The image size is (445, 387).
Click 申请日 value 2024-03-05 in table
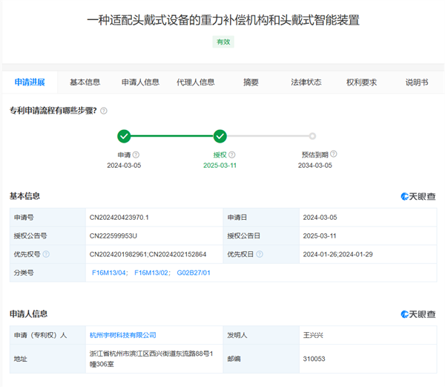(x=320, y=218)
